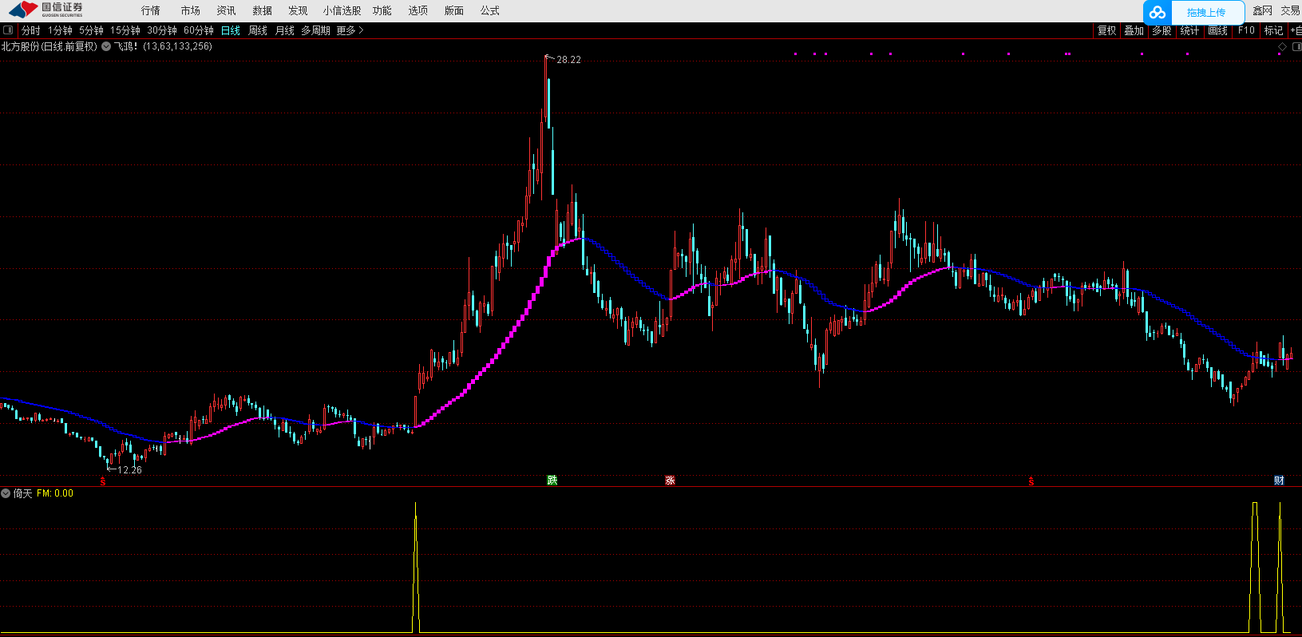This screenshot has height=637, width=1302.
Task: Switch to 月线 monthly period
Action: click(285, 30)
